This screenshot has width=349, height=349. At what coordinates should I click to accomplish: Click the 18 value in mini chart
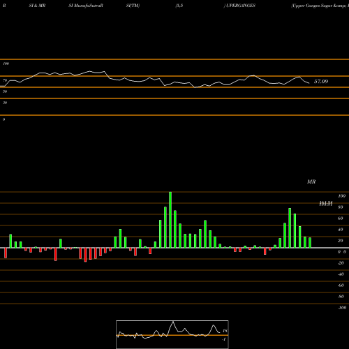pyautogui.click(x=225, y=331)
